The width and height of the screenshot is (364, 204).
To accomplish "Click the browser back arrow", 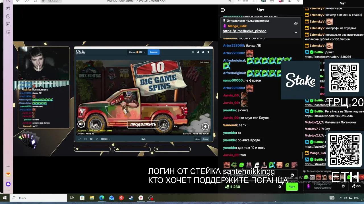I will click(x=18, y=1).
